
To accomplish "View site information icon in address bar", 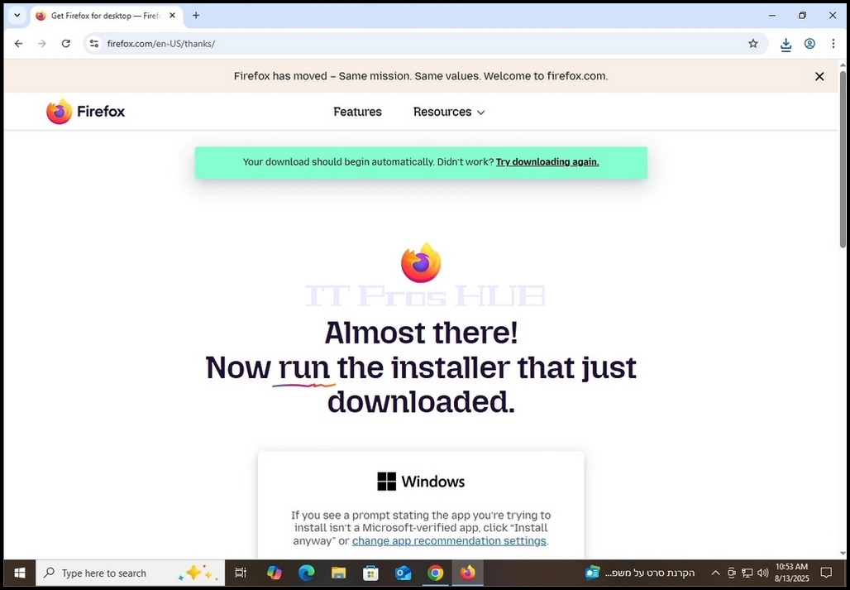I will 93,44.
